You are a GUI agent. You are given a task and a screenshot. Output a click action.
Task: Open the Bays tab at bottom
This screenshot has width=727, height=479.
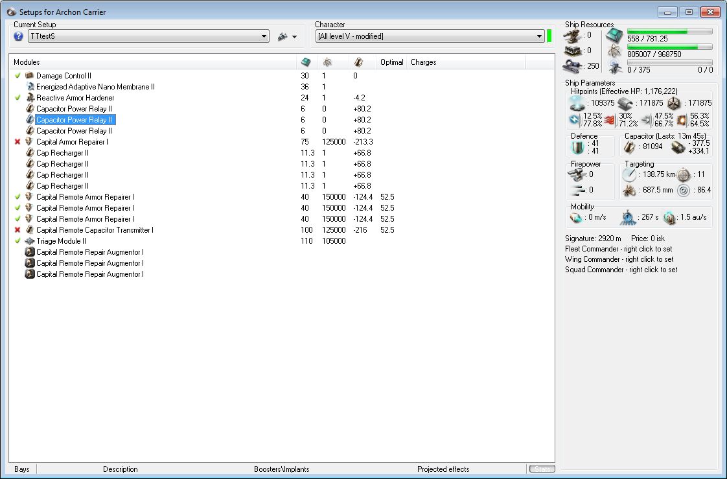[x=22, y=469]
